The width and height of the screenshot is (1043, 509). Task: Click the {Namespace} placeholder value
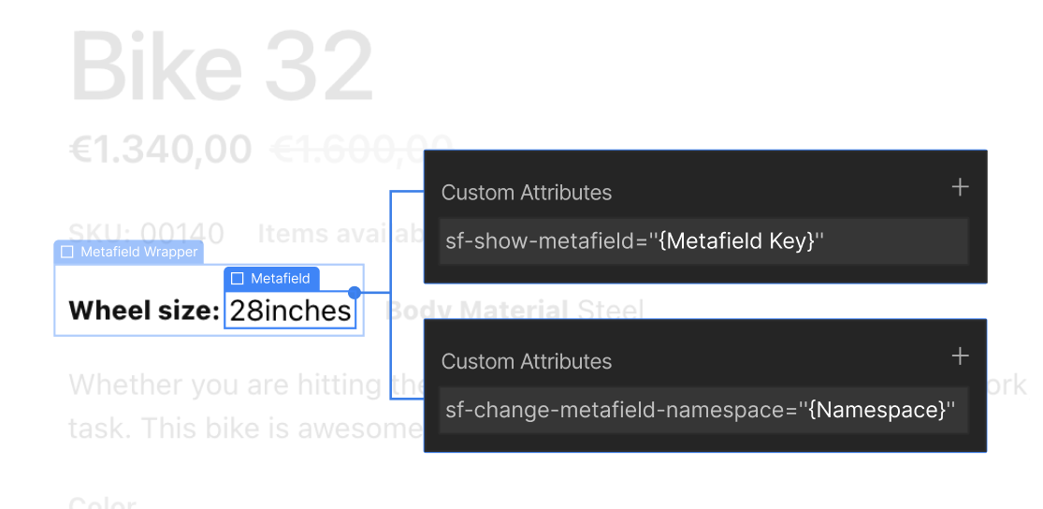(x=876, y=410)
